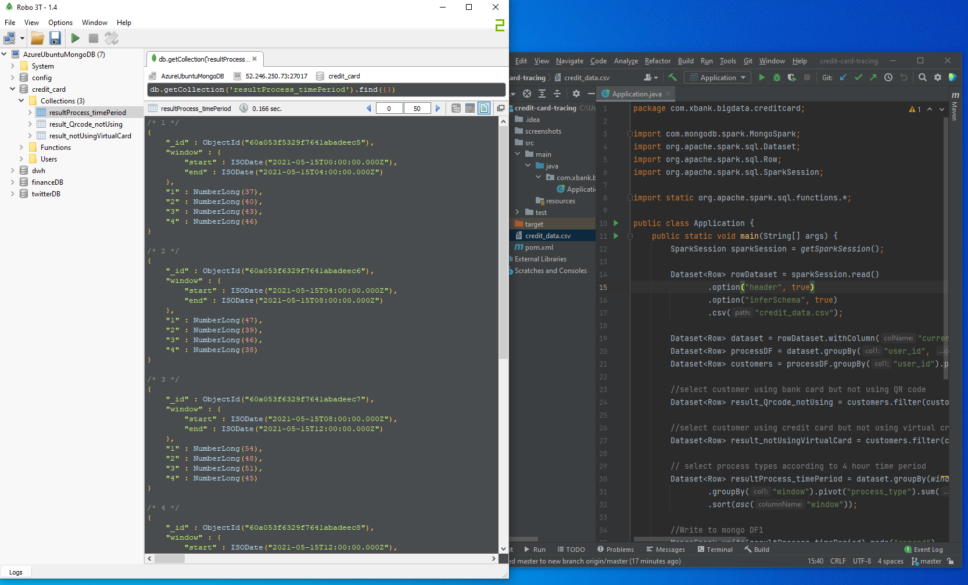
Task: Open the Event Log panel
Action: pyautogui.click(x=924, y=550)
